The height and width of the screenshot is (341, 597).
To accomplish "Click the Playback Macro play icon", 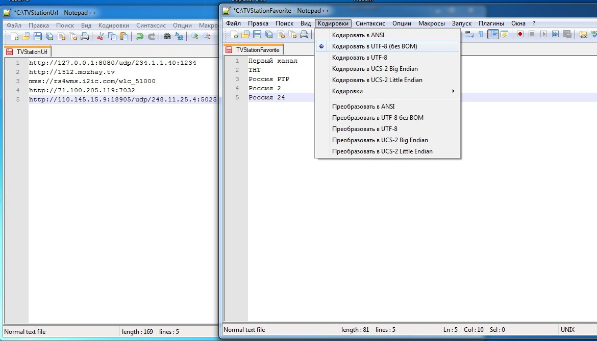I will (x=544, y=34).
